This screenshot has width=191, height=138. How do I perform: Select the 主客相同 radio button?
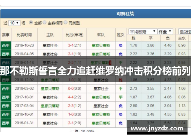click(45, 22)
